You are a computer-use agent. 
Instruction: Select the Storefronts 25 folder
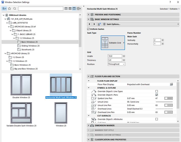(28, 50)
